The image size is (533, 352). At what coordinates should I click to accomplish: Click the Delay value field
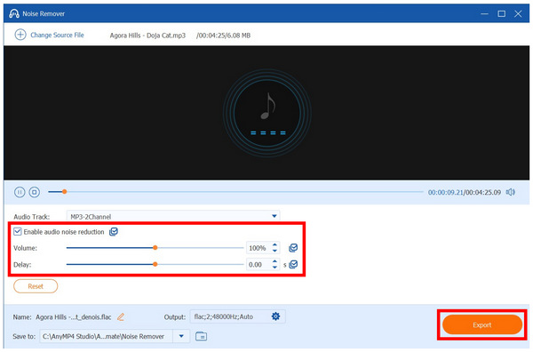pos(258,265)
